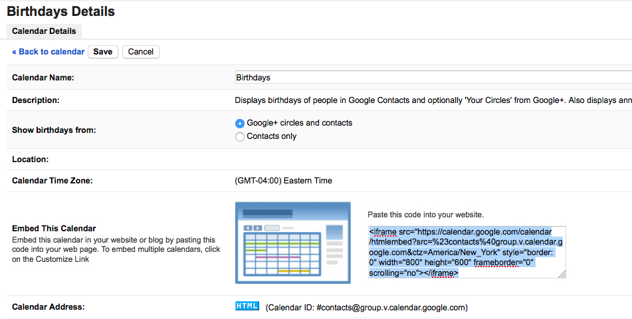Click the Show birthdays from label
632x319 pixels.
(x=54, y=130)
